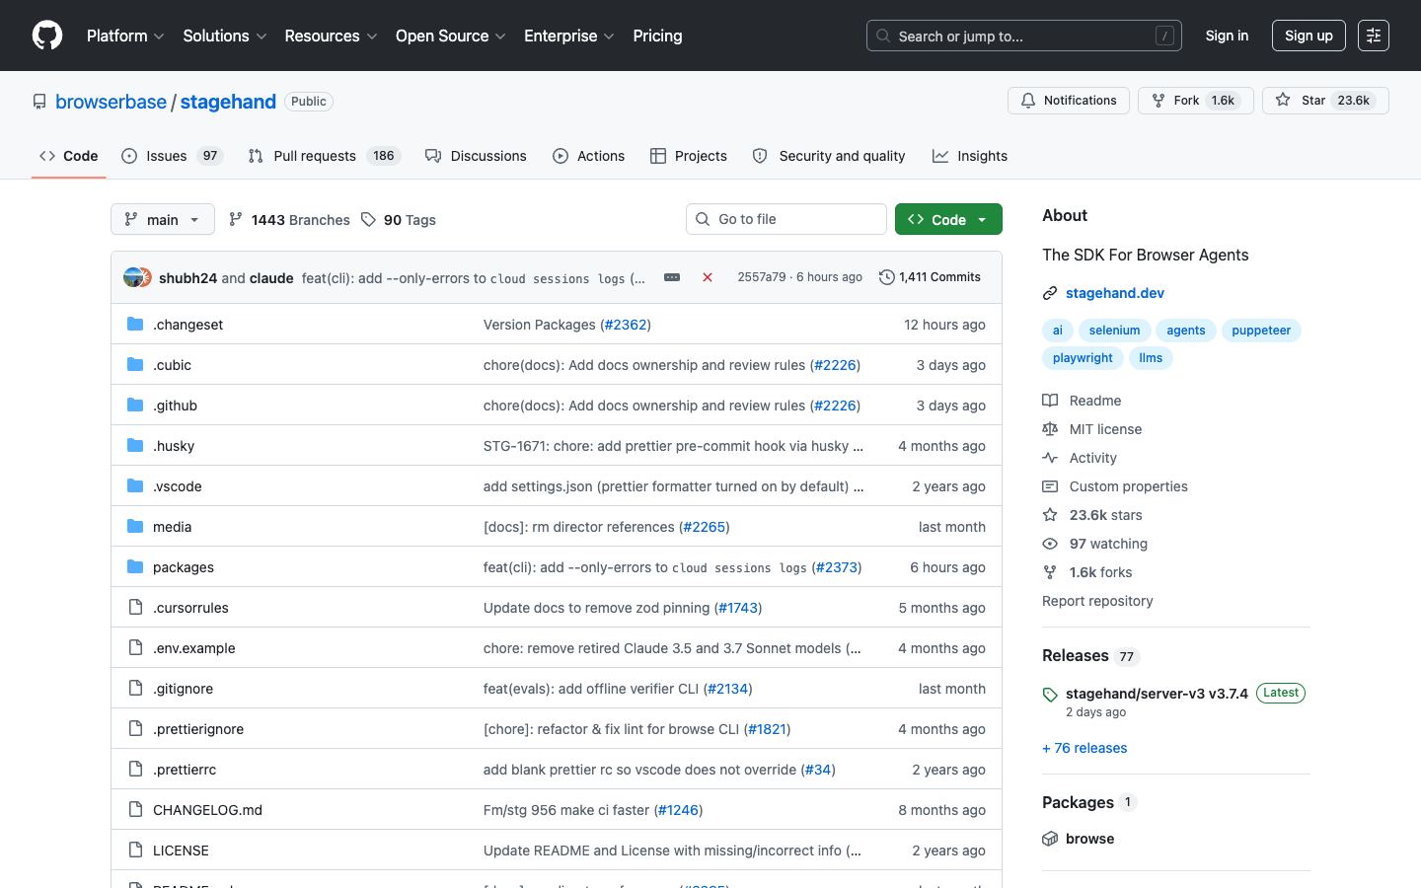Click the GitHub logo icon

click(x=47, y=36)
